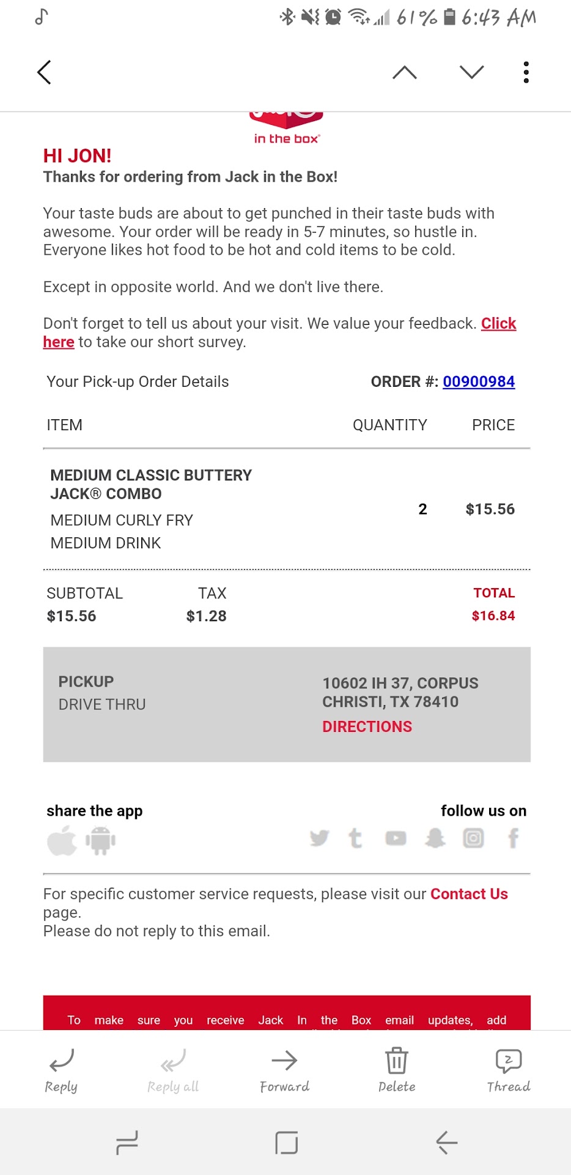Open order number 00900984 link
The image size is (571, 1175).
point(479,382)
